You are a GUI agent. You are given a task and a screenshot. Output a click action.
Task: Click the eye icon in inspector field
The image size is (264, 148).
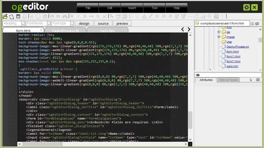(x=198, y=75)
